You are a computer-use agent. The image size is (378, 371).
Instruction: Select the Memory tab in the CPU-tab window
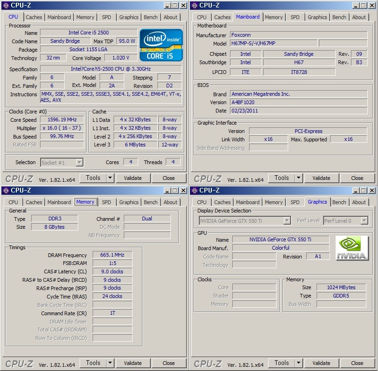pyautogui.click(x=85, y=17)
